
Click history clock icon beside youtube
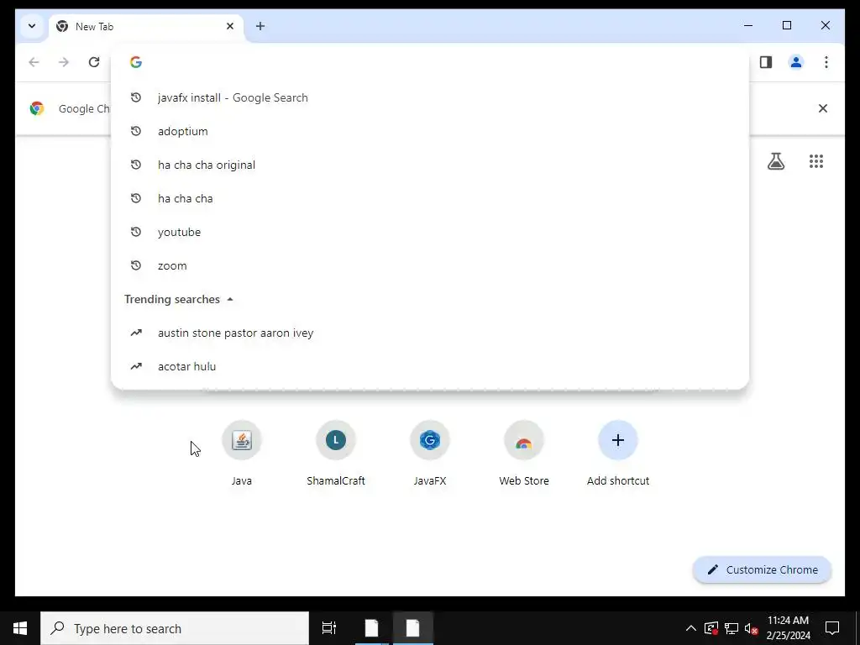(x=136, y=232)
